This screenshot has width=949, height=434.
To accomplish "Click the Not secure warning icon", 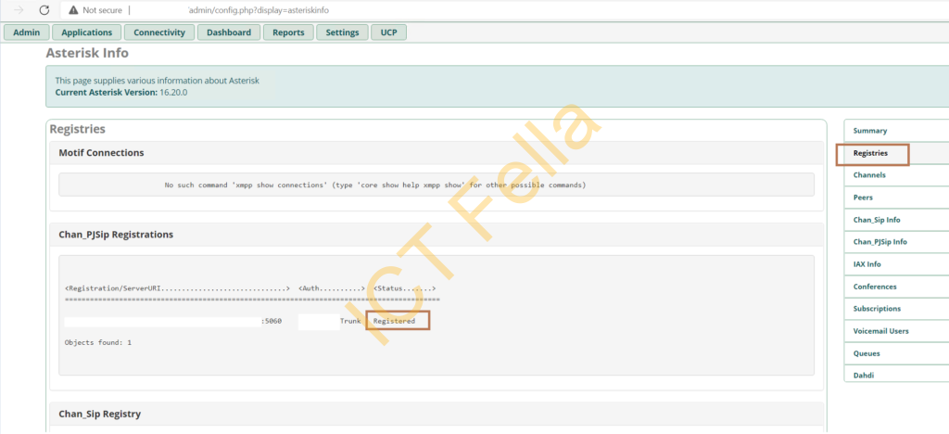I will coord(73,10).
